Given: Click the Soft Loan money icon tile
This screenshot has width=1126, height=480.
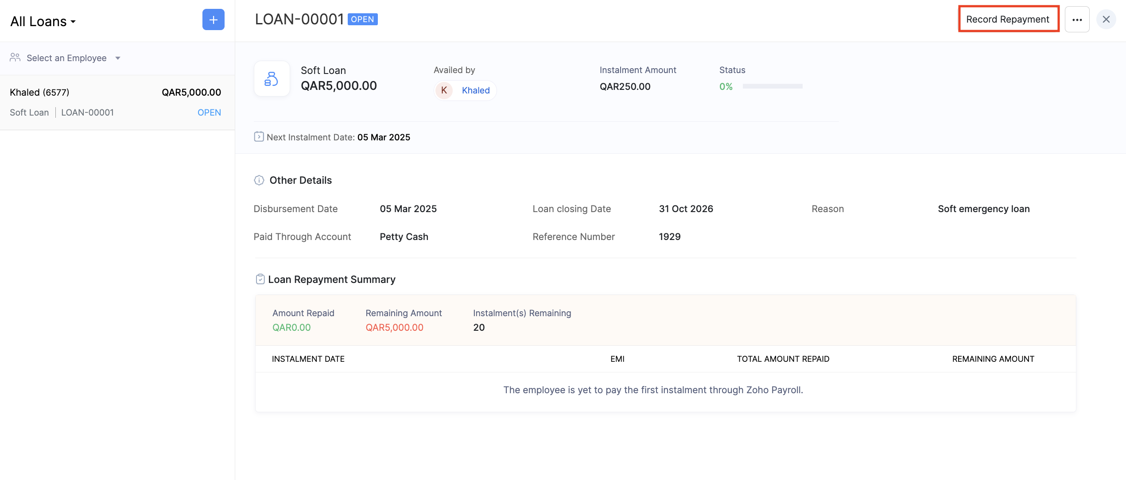Looking at the screenshot, I should (x=272, y=79).
